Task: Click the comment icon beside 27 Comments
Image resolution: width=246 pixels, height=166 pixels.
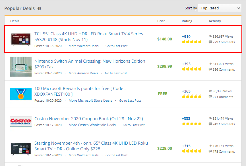Action: 210,97
